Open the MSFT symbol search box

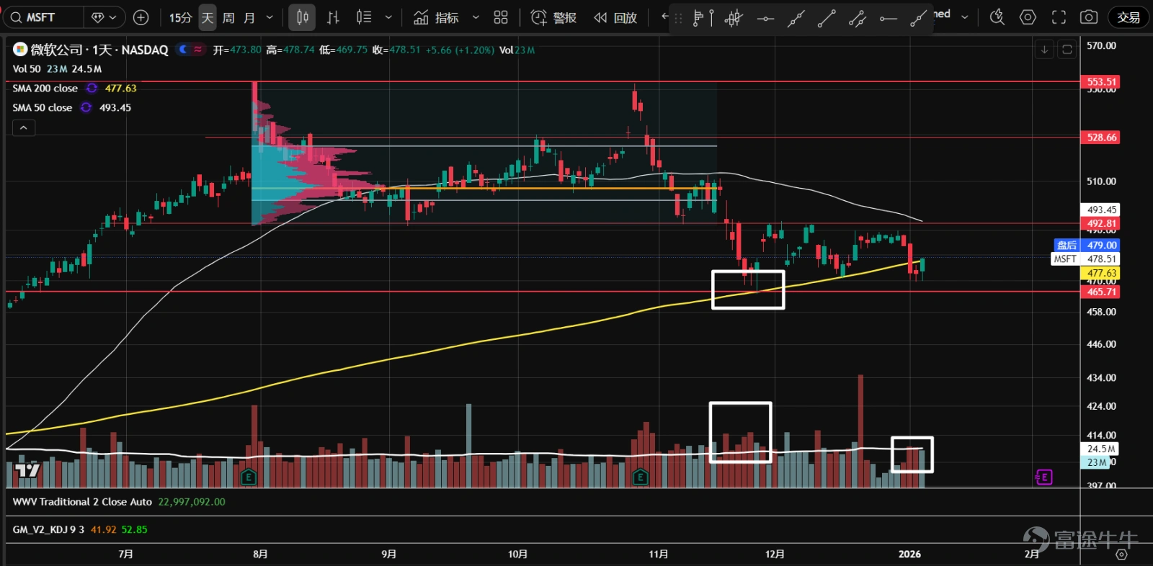coord(43,17)
